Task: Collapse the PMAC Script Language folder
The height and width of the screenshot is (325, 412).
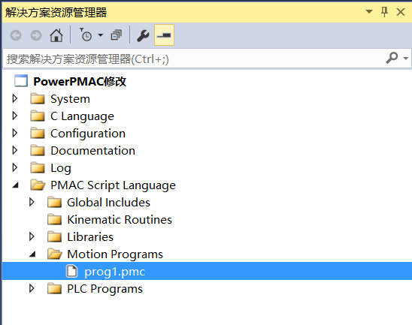Action: coord(16,185)
